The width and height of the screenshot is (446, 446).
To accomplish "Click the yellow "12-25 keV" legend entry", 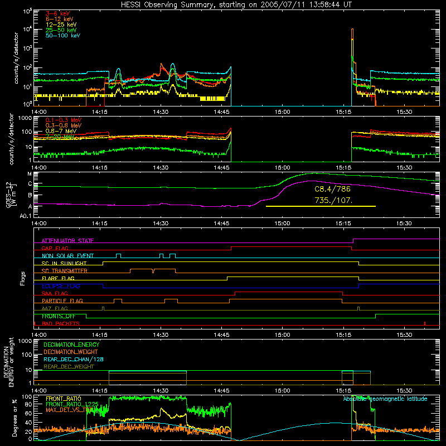I will click(x=61, y=25).
